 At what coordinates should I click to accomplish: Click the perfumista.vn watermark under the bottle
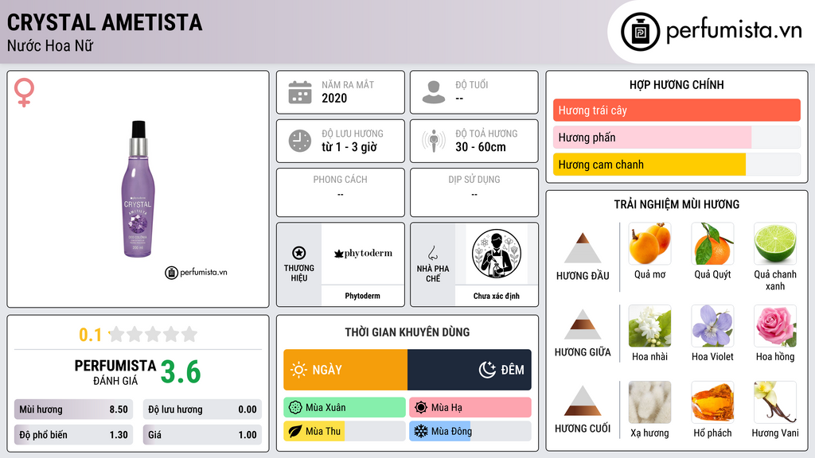click(196, 272)
